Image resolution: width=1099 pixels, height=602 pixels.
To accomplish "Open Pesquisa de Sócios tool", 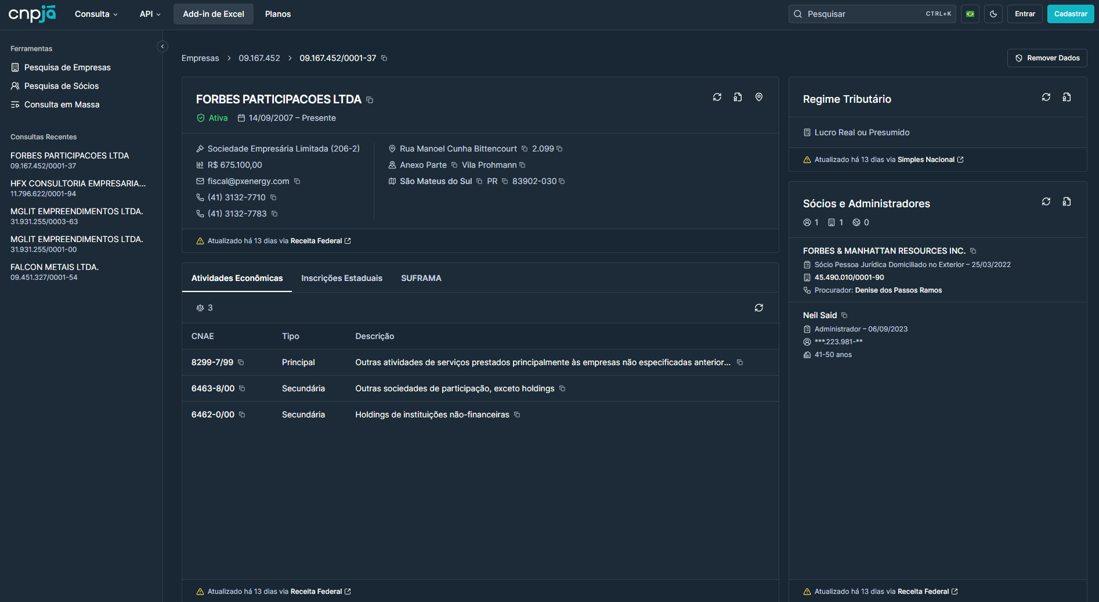I will [x=55, y=86].
